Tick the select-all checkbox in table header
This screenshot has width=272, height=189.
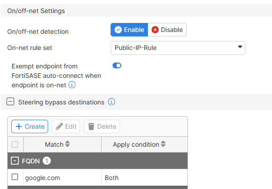pyautogui.click(x=15, y=144)
